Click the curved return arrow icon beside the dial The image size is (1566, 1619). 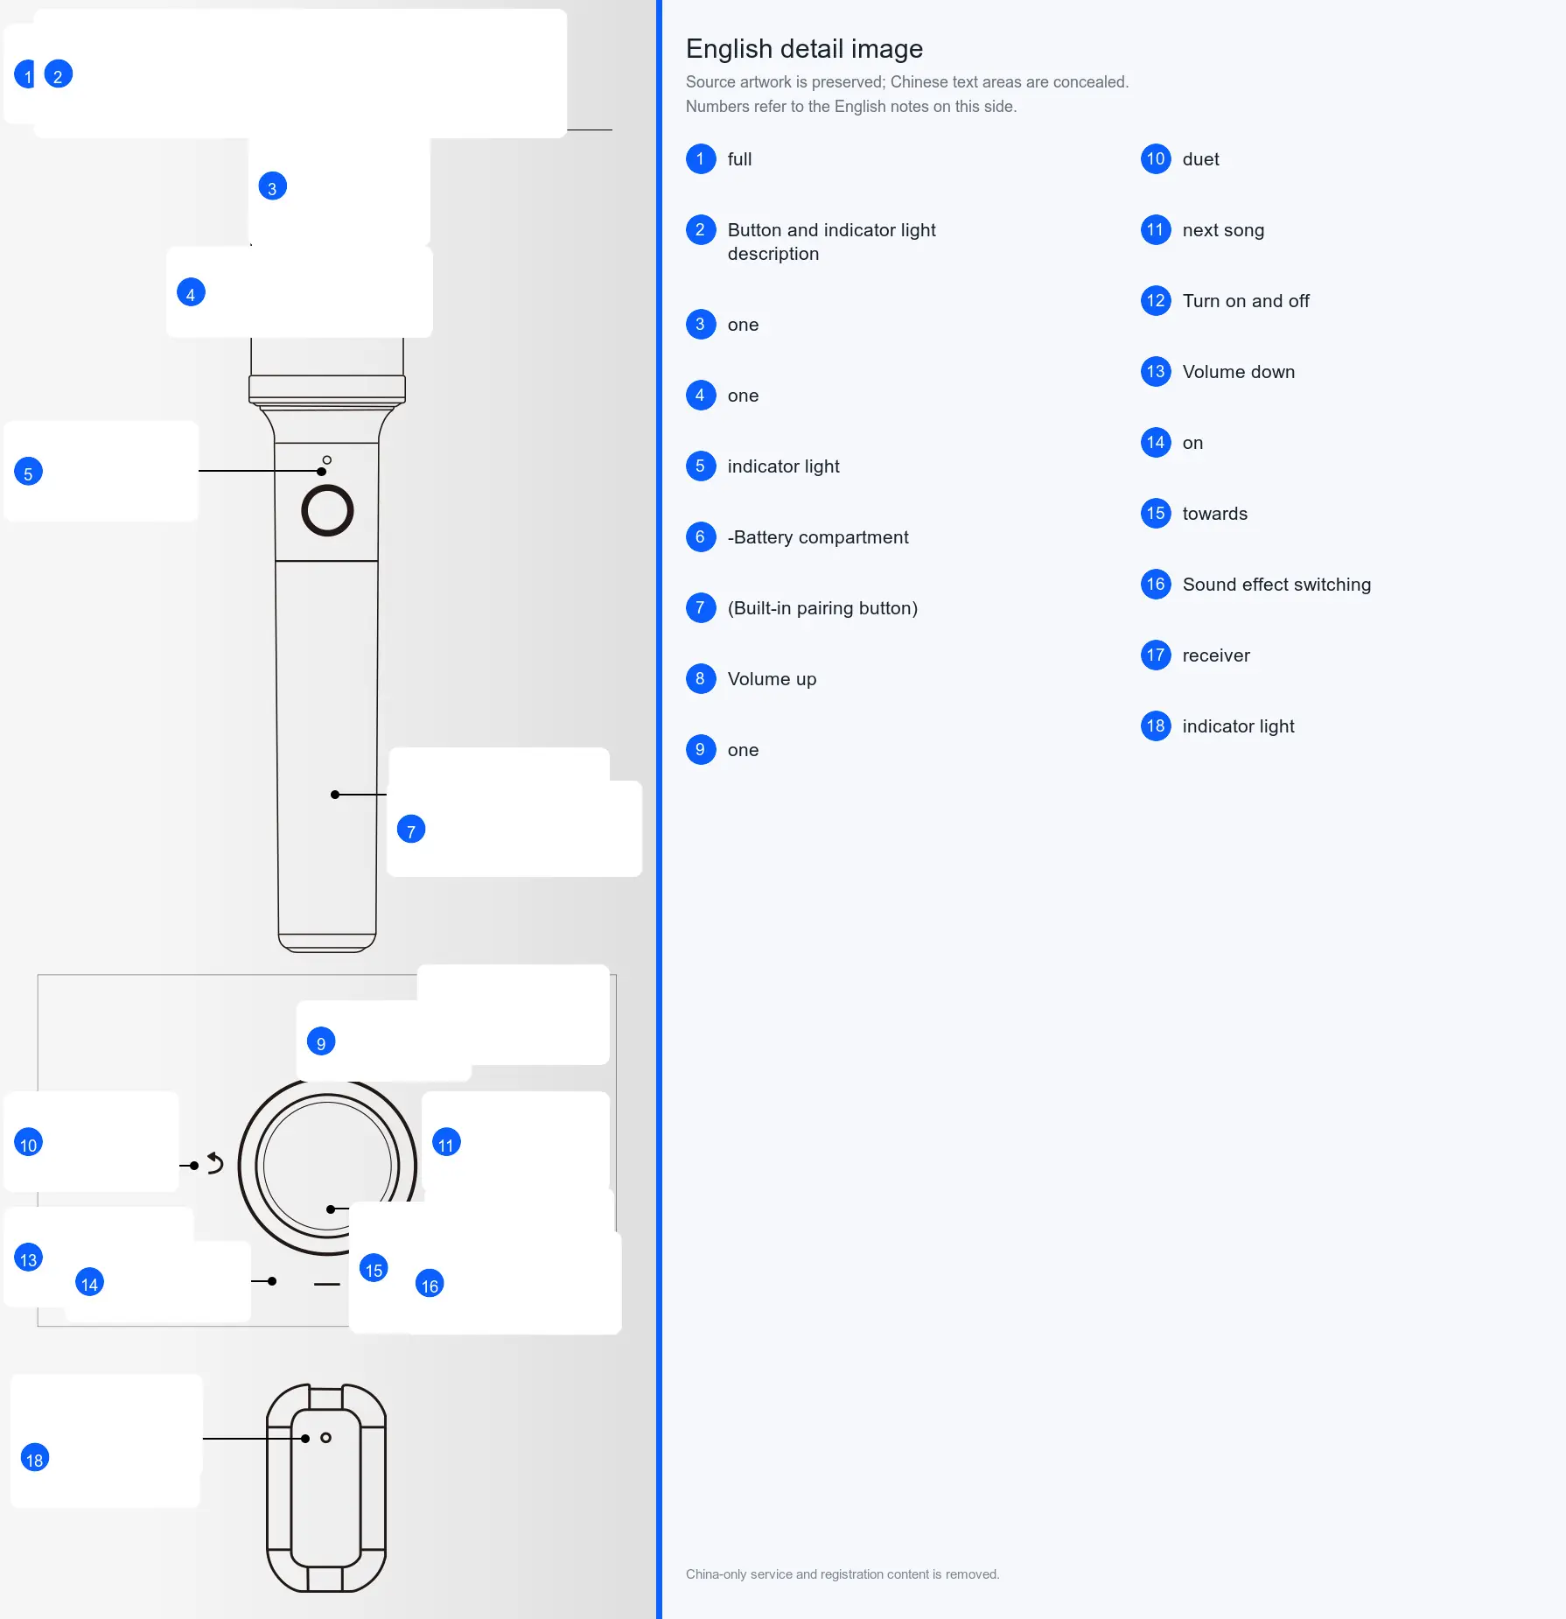click(215, 1163)
